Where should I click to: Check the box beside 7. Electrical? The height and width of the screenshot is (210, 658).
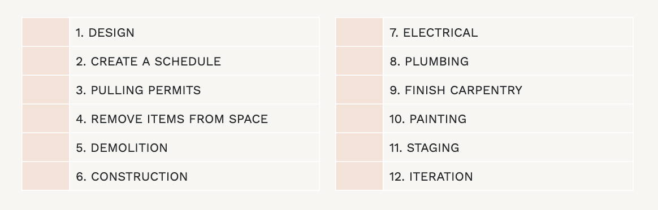pos(360,32)
